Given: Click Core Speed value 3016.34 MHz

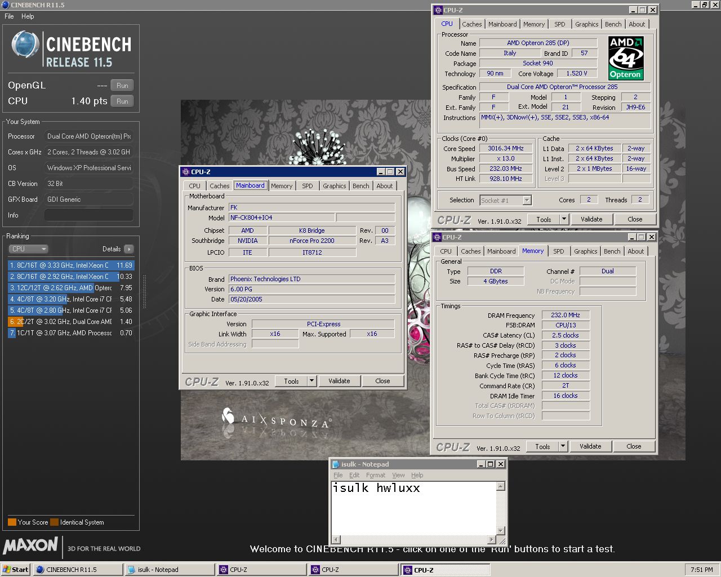Looking at the screenshot, I should pyautogui.click(x=506, y=149).
